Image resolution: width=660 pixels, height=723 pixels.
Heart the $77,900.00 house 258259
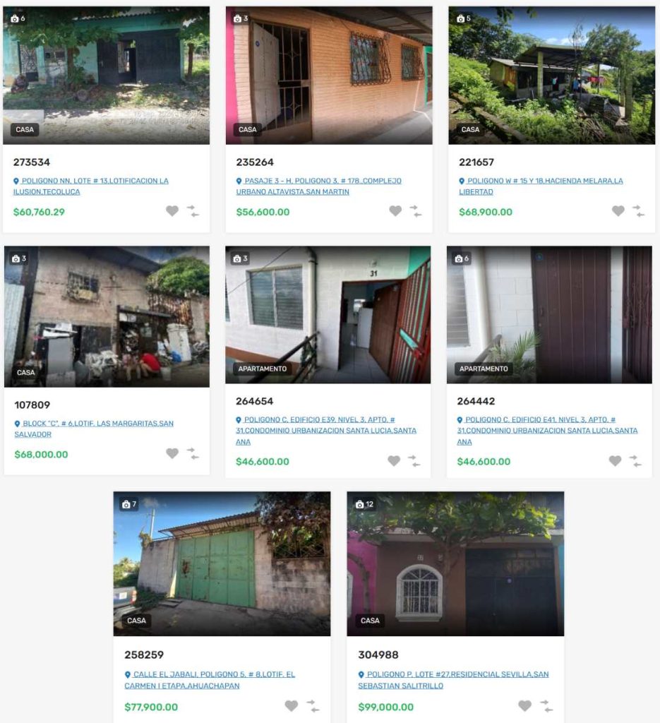292,705
